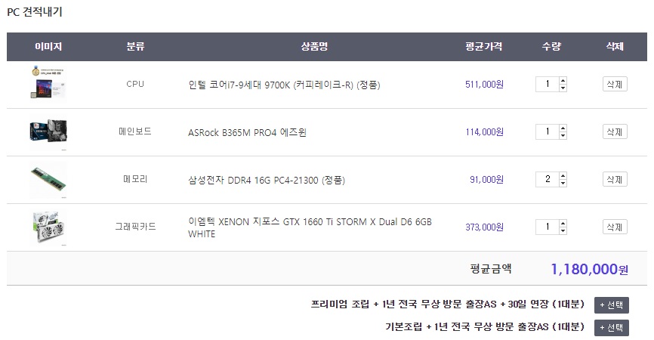This screenshot has width=654, height=340.
Task: Delete the CPU item from estimate
Action: click(x=614, y=84)
